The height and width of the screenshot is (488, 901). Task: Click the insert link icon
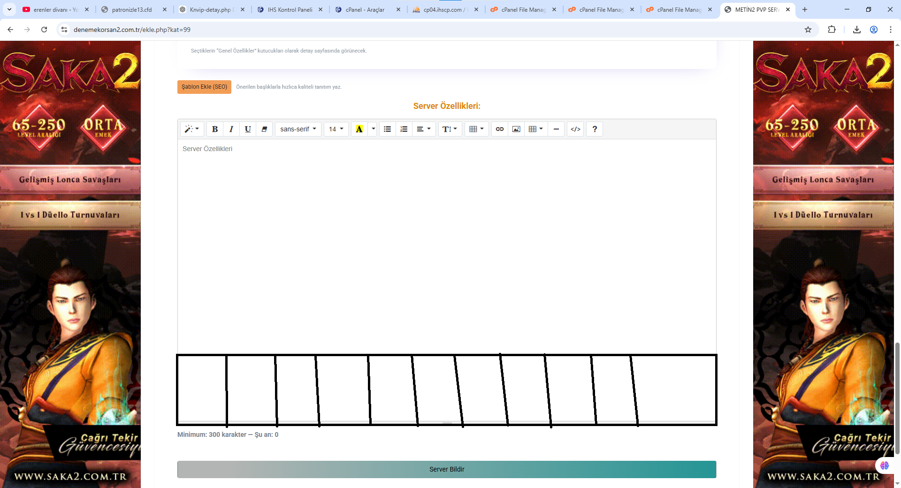(500, 129)
